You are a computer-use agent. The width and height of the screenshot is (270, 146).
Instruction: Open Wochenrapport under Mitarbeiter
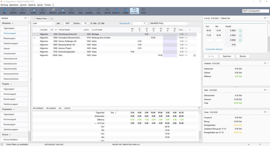pos(14,33)
